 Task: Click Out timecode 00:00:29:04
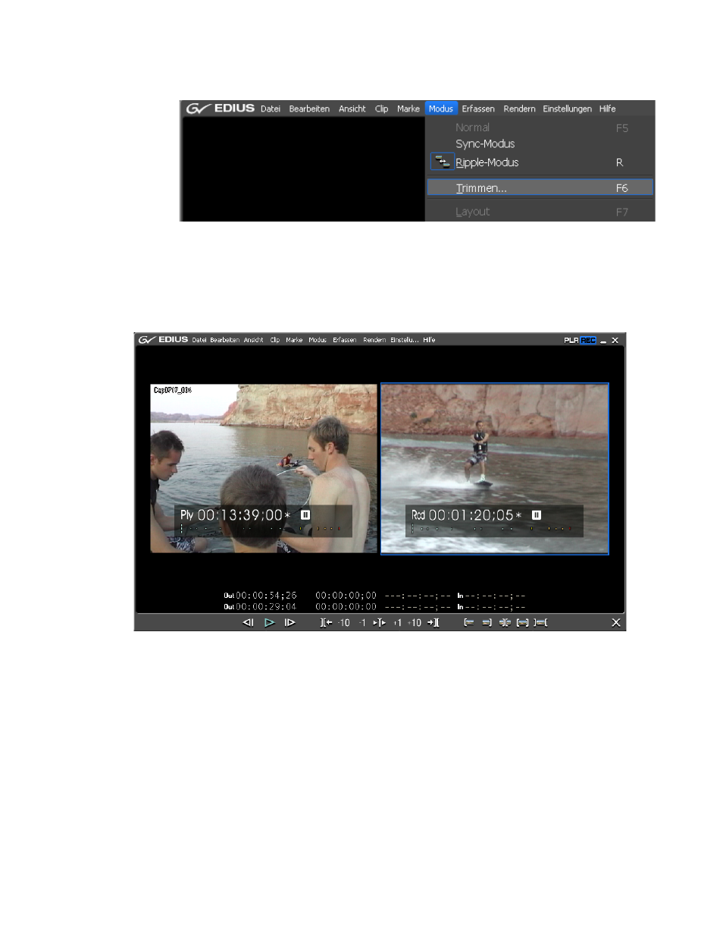266,606
